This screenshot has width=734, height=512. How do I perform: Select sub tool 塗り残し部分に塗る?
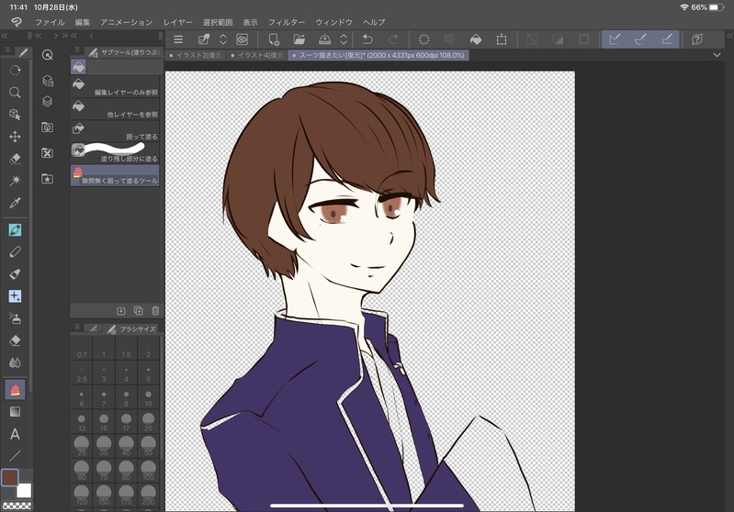[115, 153]
